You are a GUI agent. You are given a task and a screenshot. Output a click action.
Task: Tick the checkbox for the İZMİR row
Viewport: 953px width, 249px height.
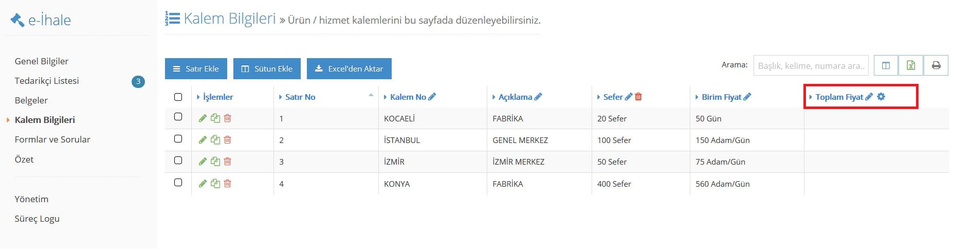178,160
